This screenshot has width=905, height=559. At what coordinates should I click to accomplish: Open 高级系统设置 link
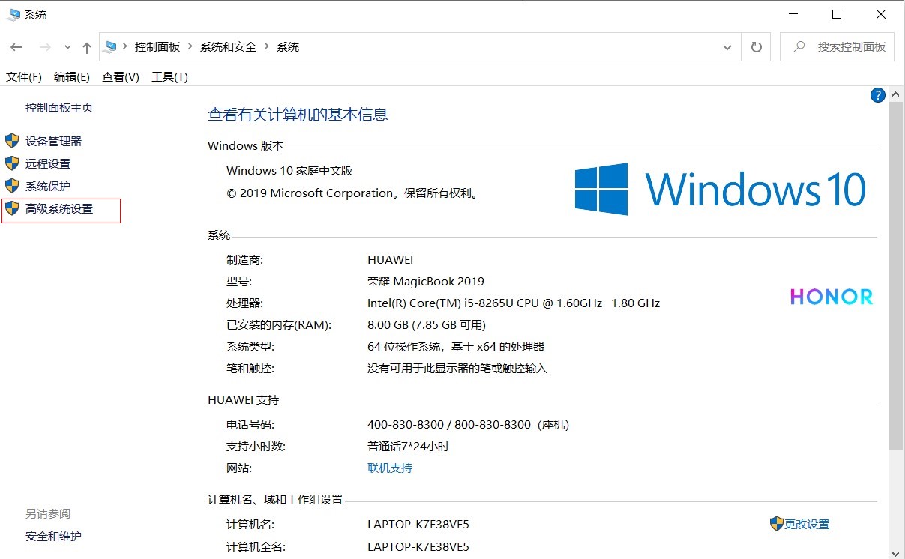[59, 208]
